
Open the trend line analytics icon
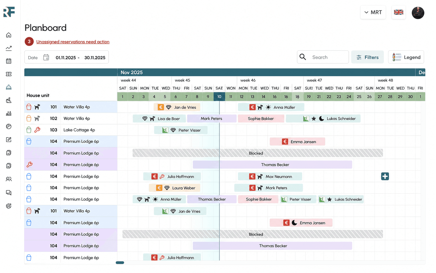point(9,48)
